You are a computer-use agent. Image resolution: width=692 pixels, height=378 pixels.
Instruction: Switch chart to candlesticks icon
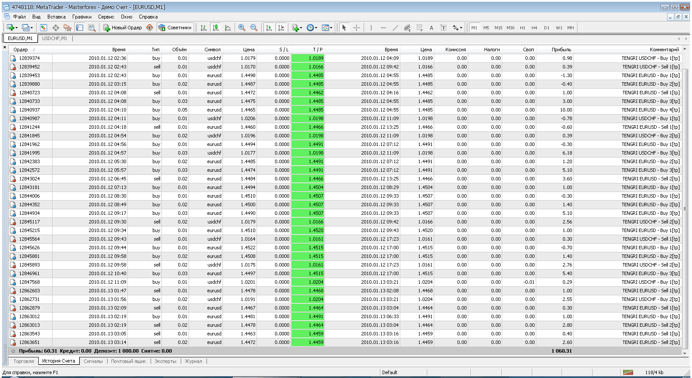216,28
